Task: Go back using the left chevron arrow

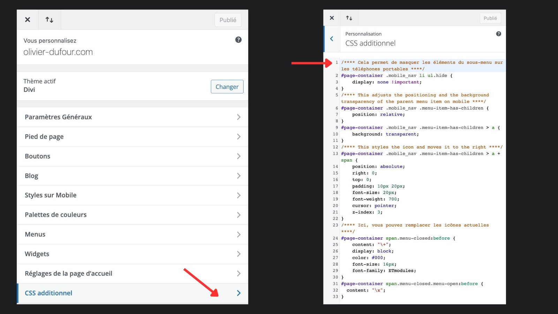Action: [x=332, y=39]
